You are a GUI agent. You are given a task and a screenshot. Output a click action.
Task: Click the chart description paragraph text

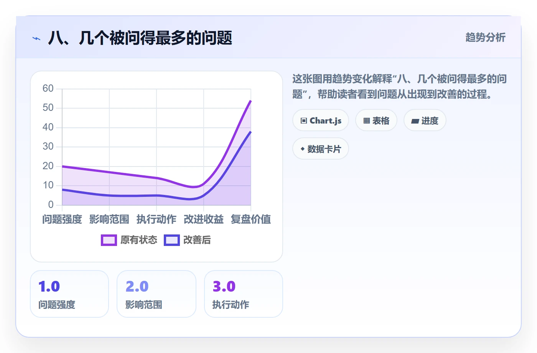click(400, 87)
